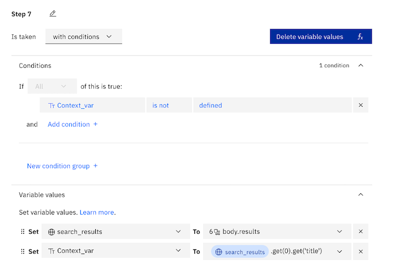Remove the Context_var condition
The image size is (400, 264).
click(x=361, y=105)
